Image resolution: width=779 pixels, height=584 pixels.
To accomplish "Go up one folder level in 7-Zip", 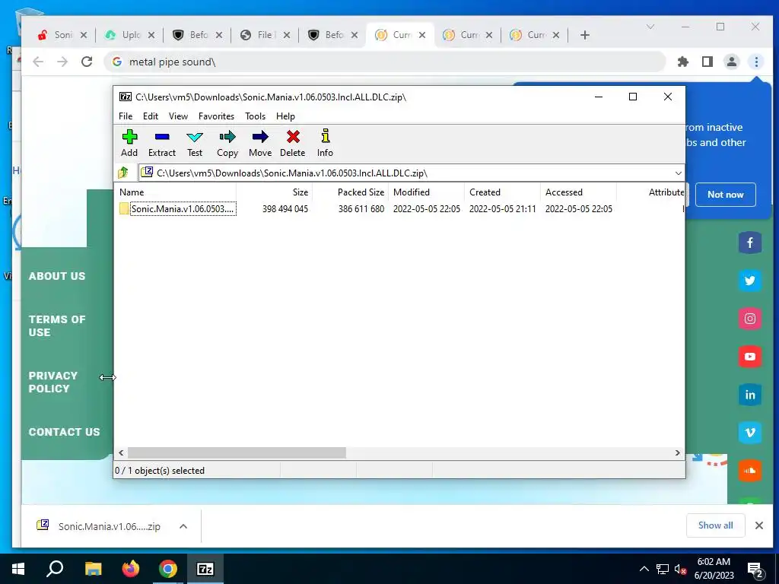I will tap(123, 173).
